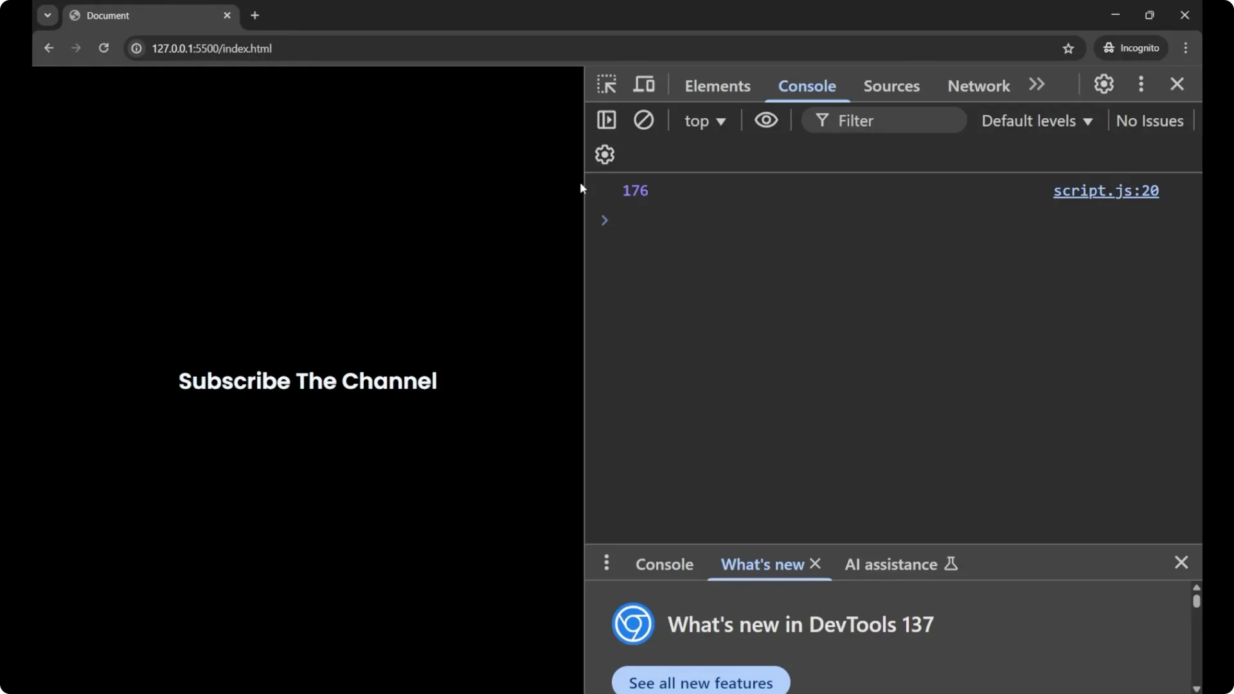Viewport: 1234px width, 694px height.
Task: Toggle the device toolbar emulation
Action: coord(644,84)
